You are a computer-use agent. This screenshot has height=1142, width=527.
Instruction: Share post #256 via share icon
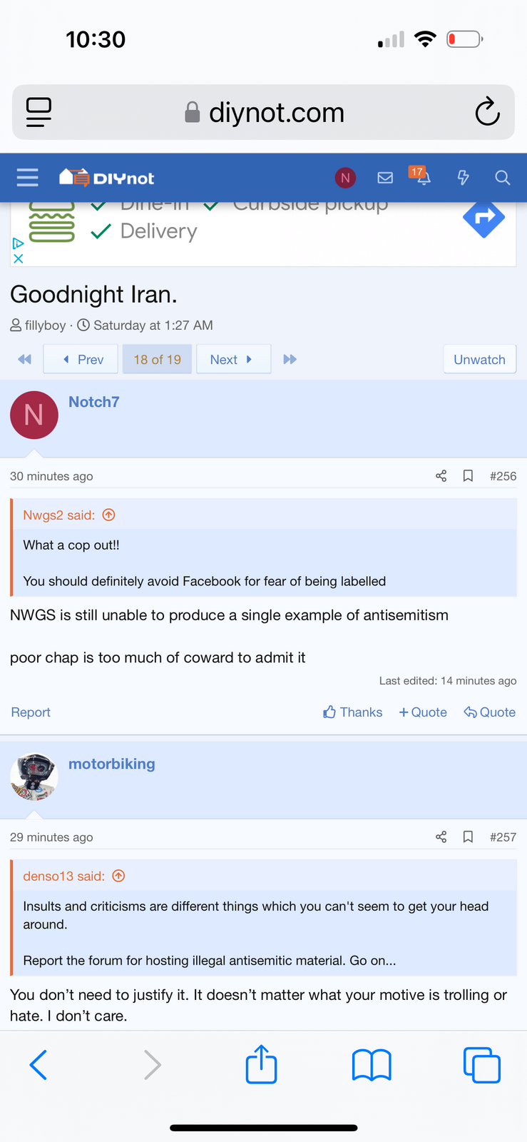point(441,476)
